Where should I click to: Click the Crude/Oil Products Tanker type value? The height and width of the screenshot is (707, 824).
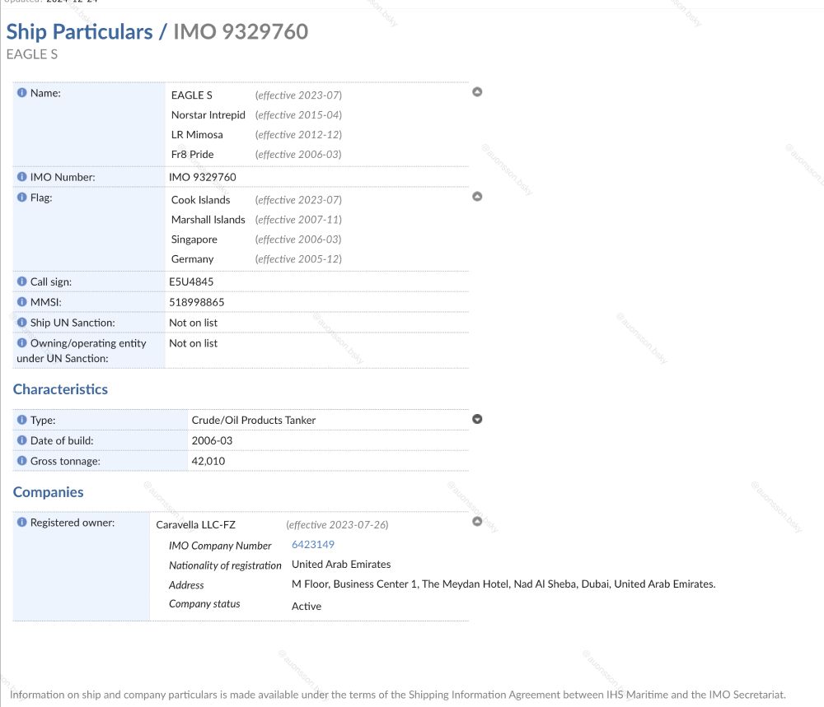pyautogui.click(x=253, y=421)
